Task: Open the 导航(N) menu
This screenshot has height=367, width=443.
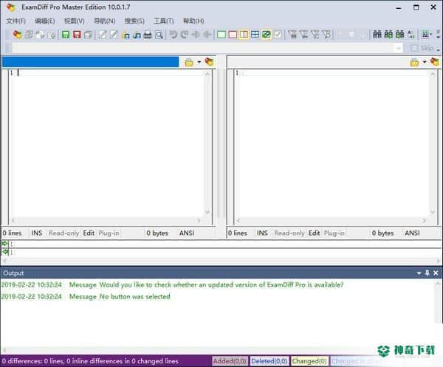Action: point(105,21)
